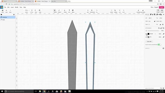Toggle the Snap magnet icon
165x93 pixels.
pyautogui.click(x=39, y=10)
